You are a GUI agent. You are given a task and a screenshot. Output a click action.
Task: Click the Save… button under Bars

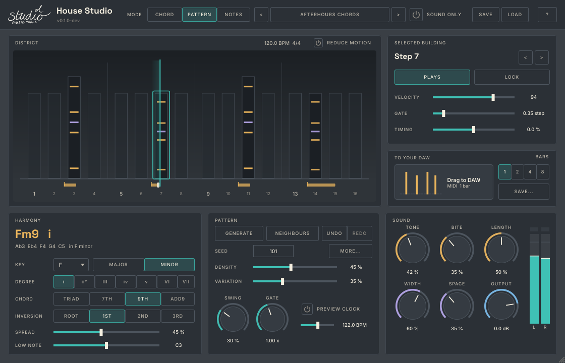[524, 192]
